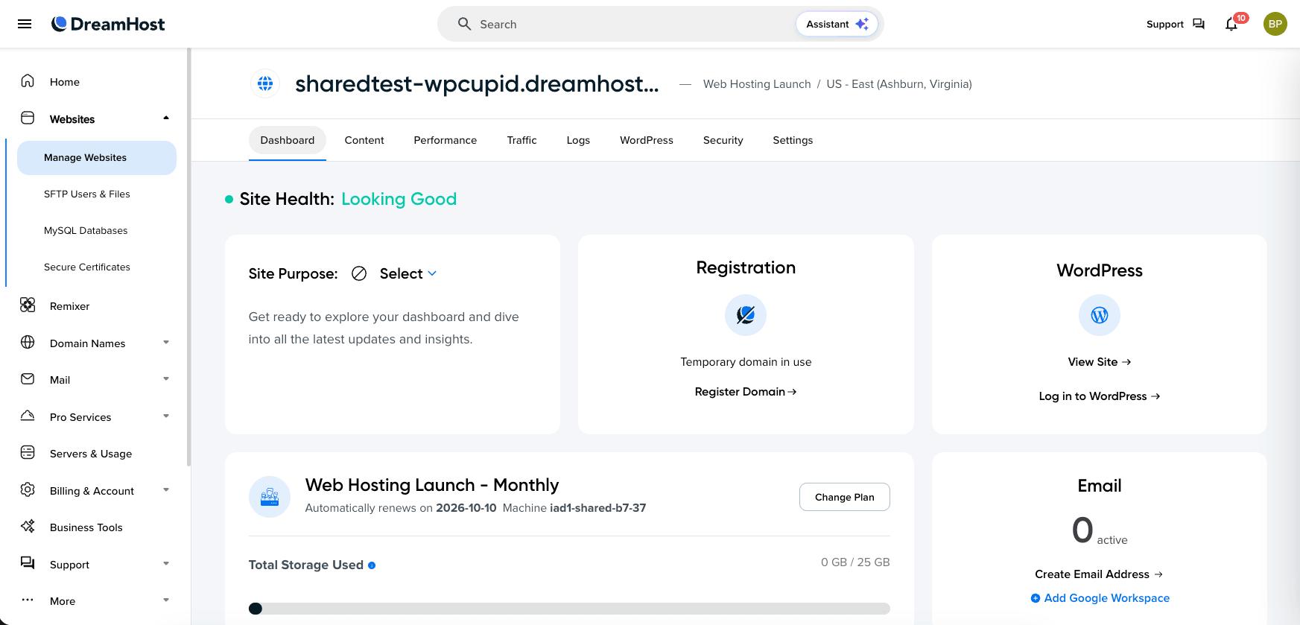This screenshot has width=1300, height=625.
Task: Click the Create Email Address link
Action: point(1100,574)
